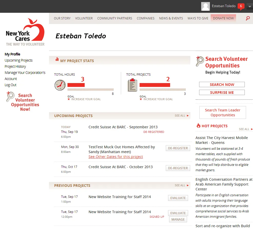Screen dimensions: 253x229
Task: Click the star beside Total Projects Increase Your Goal
Action: click(141, 99)
